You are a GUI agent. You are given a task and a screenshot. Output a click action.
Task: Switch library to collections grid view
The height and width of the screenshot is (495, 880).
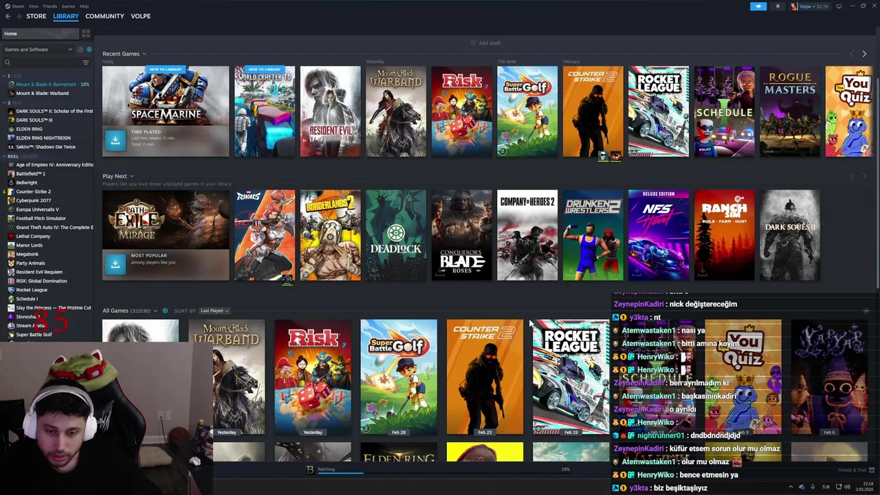coord(86,33)
